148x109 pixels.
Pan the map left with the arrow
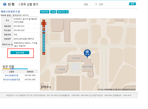[42, 23]
